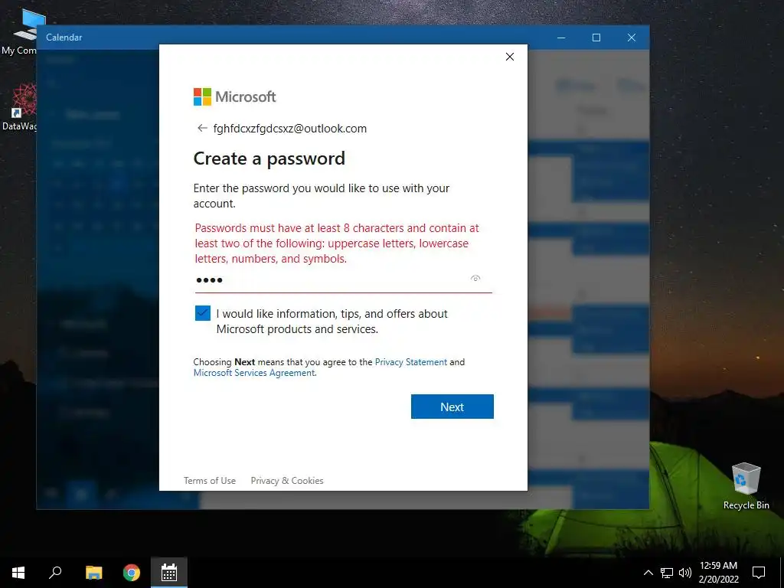Select the Calendar app taskbar icon
The height and width of the screenshot is (588, 784).
pos(169,573)
